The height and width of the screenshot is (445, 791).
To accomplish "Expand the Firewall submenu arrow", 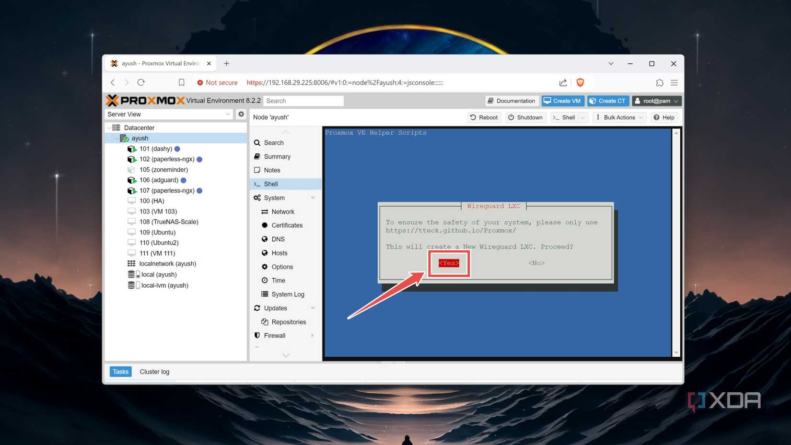I will [x=313, y=336].
